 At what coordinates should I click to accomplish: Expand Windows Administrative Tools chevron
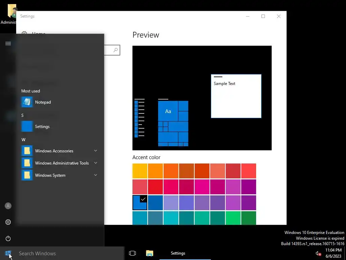coord(96,163)
